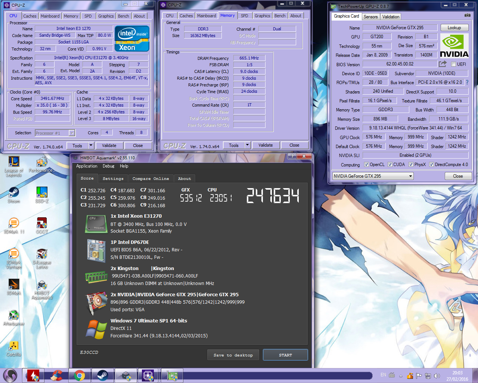
Task: Open the volume control in system tray
Action: [437, 376]
